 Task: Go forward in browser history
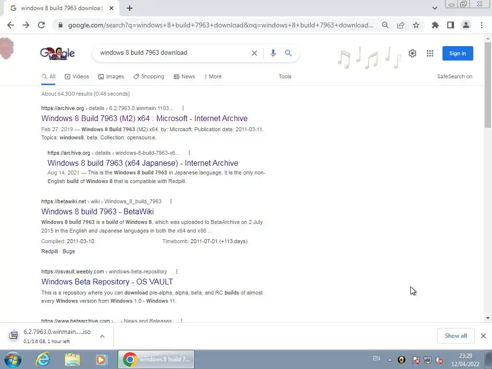pos(26,25)
